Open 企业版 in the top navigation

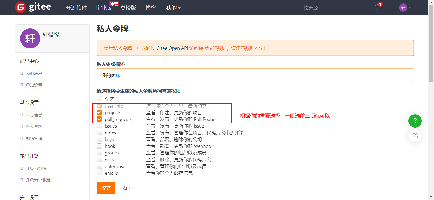[104, 8]
